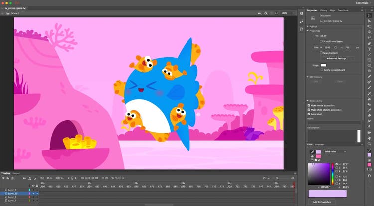Click the Add To Swatches button
The image size is (374, 206).
(x=322, y=202)
